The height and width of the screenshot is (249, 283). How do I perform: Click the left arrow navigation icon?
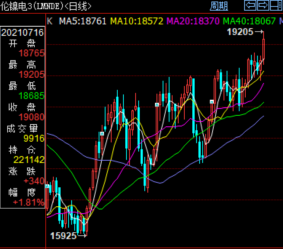(250, 5)
